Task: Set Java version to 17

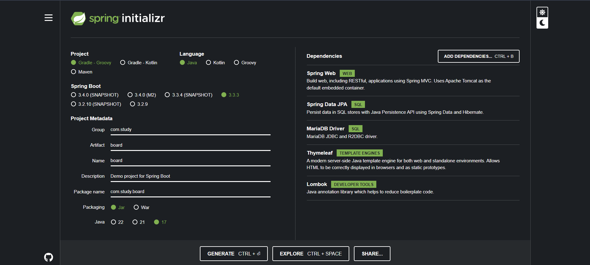Action: pos(160,222)
